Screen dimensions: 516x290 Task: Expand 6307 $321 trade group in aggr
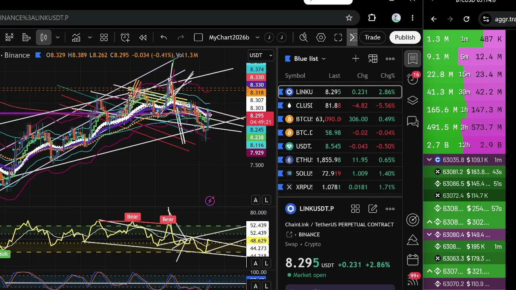pyautogui.click(x=430, y=271)
